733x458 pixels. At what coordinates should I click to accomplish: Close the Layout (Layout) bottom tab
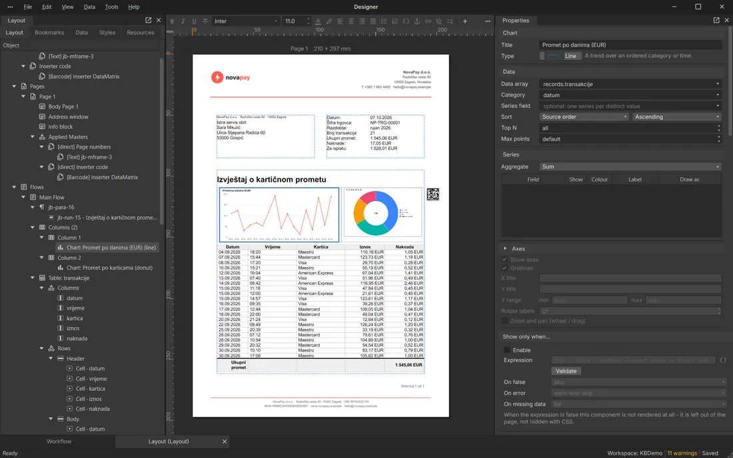pyautogui.click(x=225, y=441)
